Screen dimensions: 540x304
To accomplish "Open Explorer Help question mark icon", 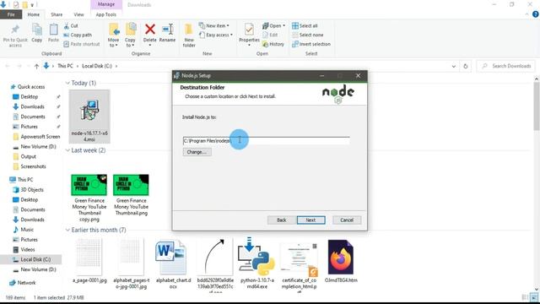I will point(535,14).
